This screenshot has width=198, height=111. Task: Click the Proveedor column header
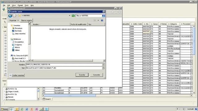(186, 24)
